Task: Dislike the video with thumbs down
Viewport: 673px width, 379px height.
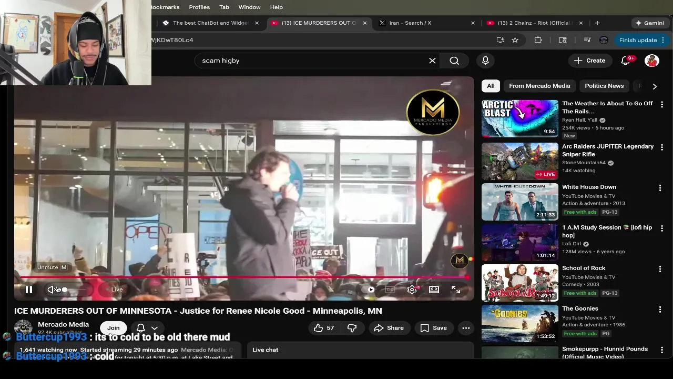Action: (352, 328)
